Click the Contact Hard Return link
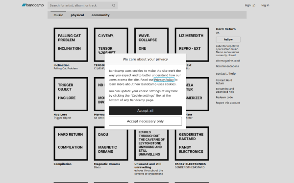294x183 pixels. pyautogui.click(x=224, y=82)
